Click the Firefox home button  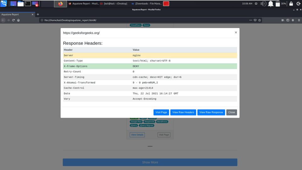point(18,20)
